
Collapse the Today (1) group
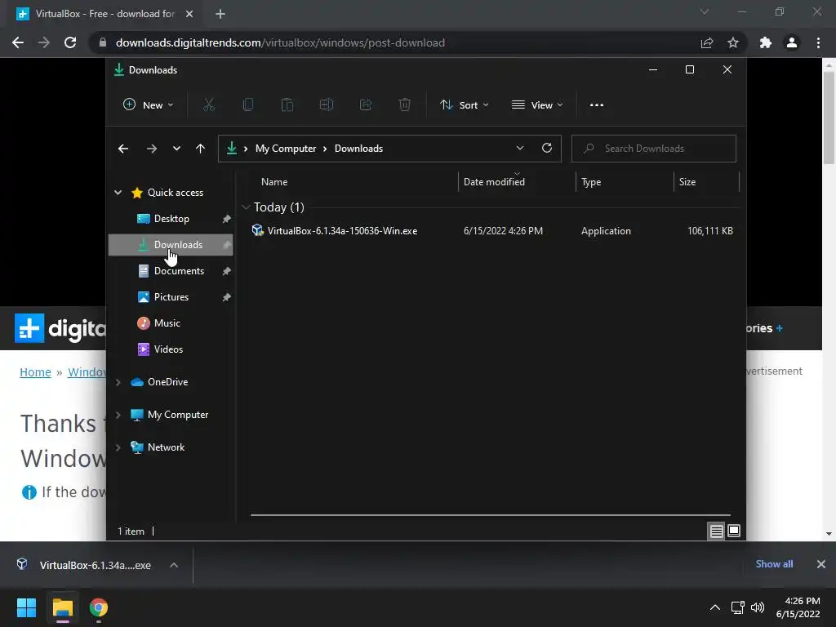point(246,207)
